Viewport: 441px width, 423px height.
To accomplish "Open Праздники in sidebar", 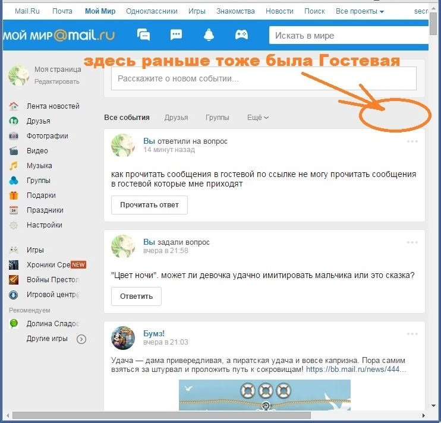I will coord(45,210).
